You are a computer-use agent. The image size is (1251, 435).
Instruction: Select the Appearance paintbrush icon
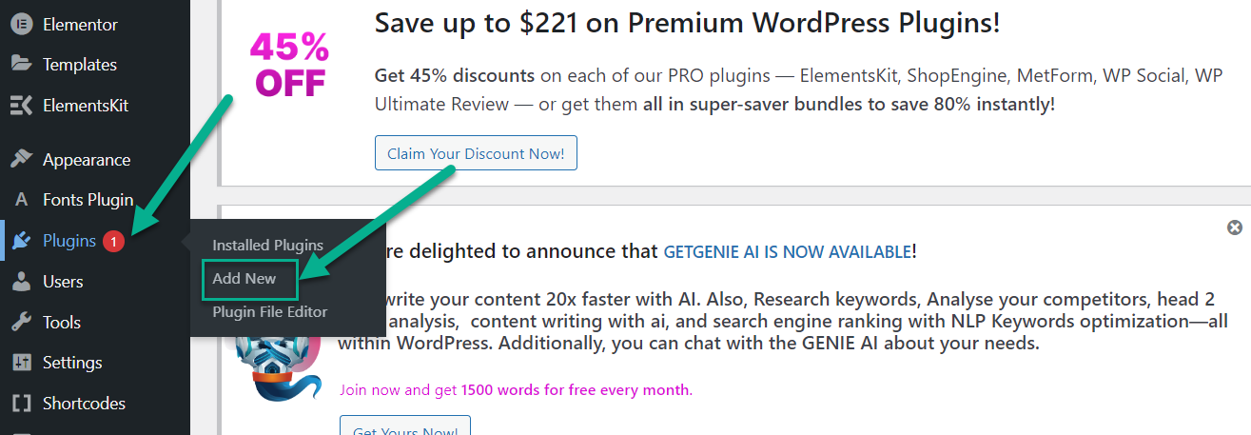click(21, 160)
